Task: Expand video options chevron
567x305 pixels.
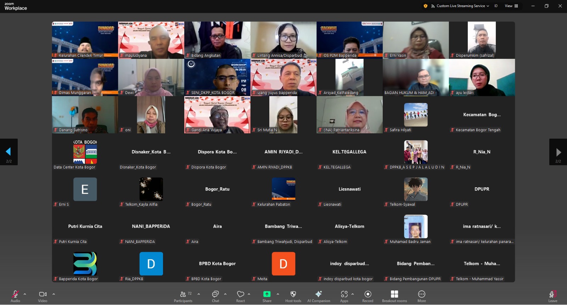Action: tap(54, 294)
